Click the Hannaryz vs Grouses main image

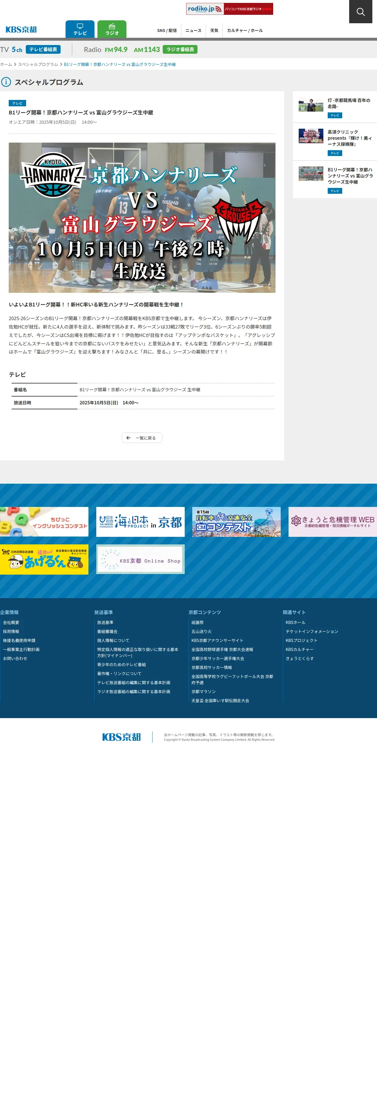click(x=142, y=218)
